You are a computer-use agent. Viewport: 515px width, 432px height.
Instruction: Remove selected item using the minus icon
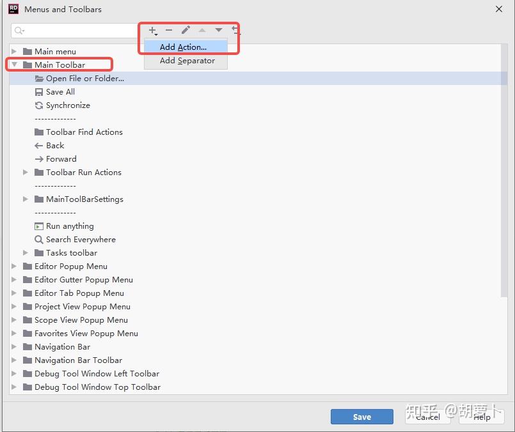click(169, 30)
